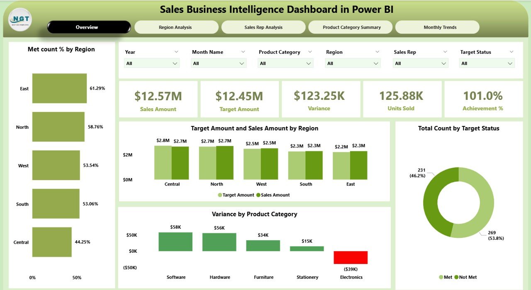
Task: Click Total Count by Target Status title
Action: pos(459,128)
